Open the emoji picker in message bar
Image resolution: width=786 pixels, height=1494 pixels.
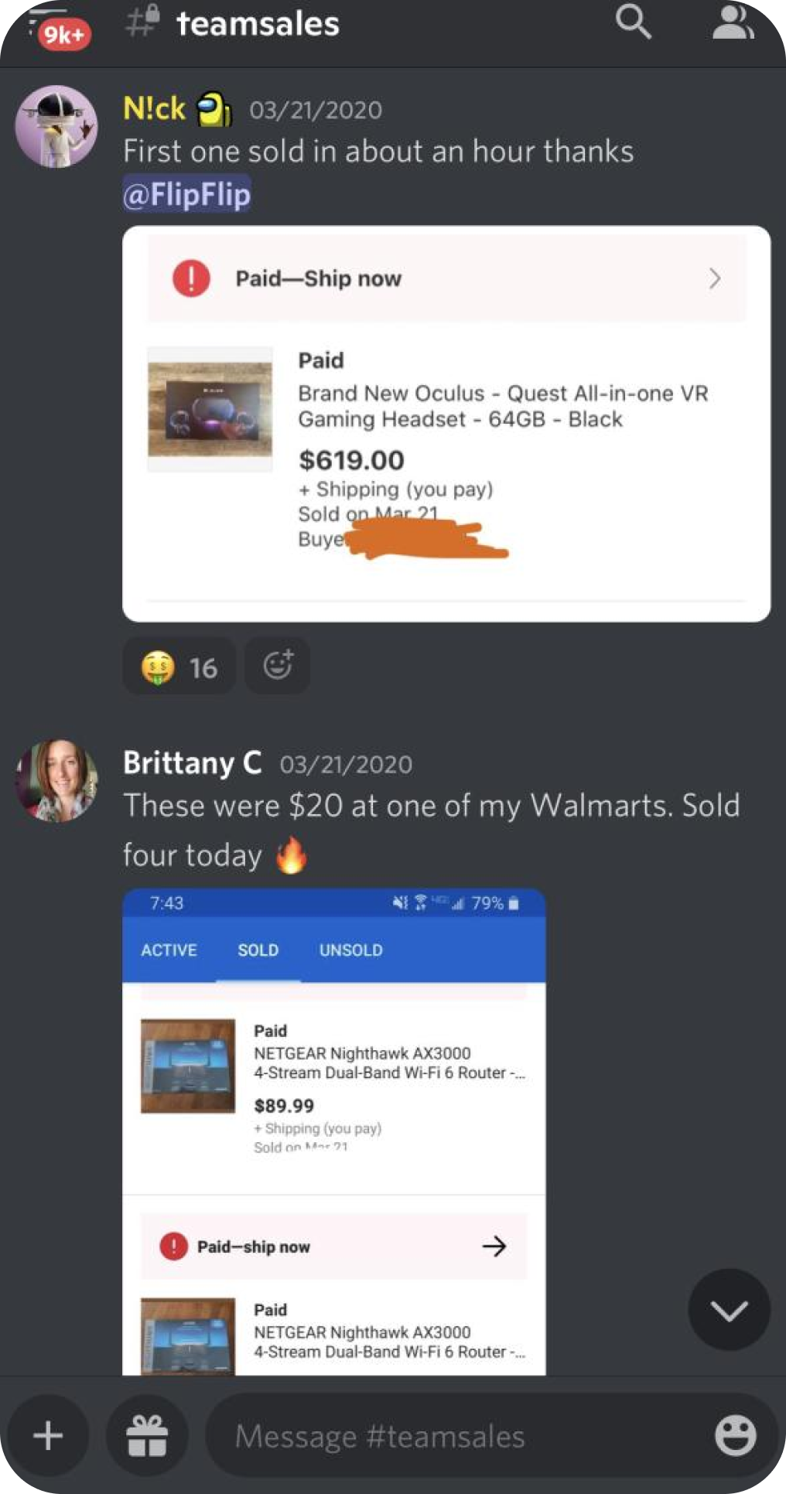point(735,1436)
